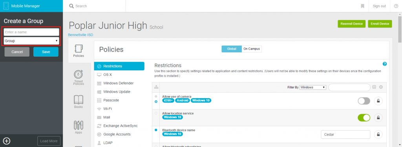This screenshot has height=147, width=402.
Task: Click the clear filter X icon
Action: (381, 87)
